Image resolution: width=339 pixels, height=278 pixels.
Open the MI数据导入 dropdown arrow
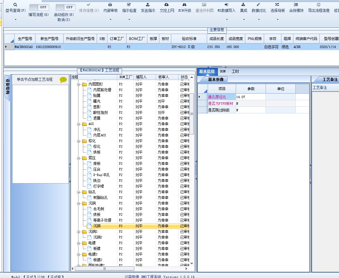point(227,19)
